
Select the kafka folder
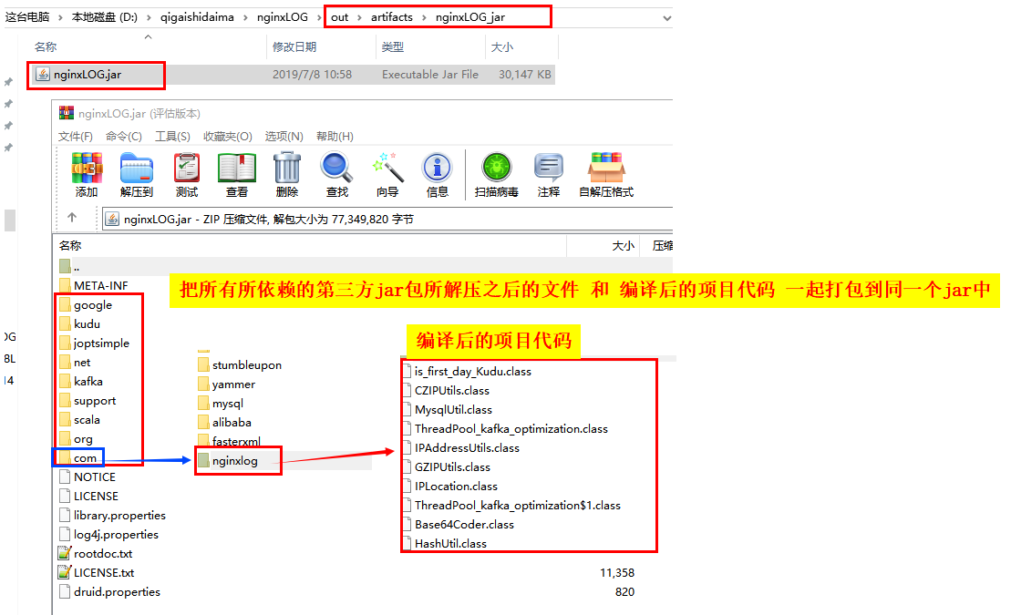tap(80, 382)
